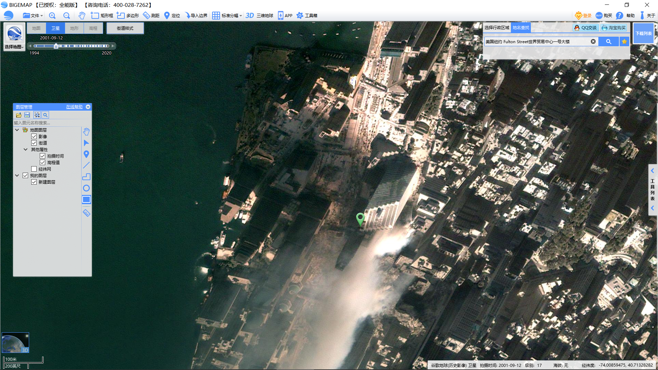Viewport: 658px width, 370px height.
Task: Open the 关于 about info
Action: 647,15
